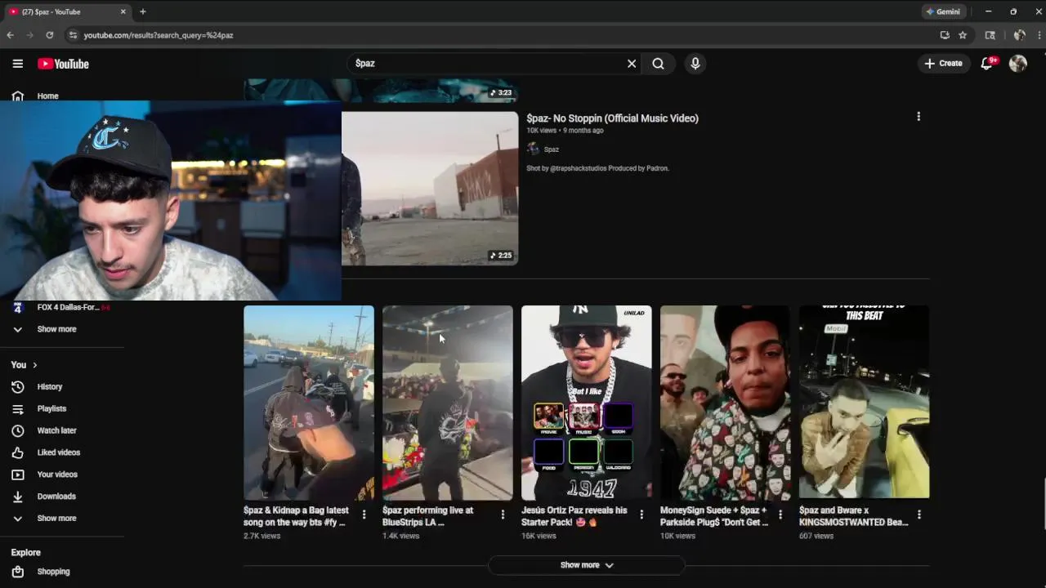This screenshot has height=588, width=1046.
Task: Start voice search with microphone icon
Action: (x=695, y=64)
